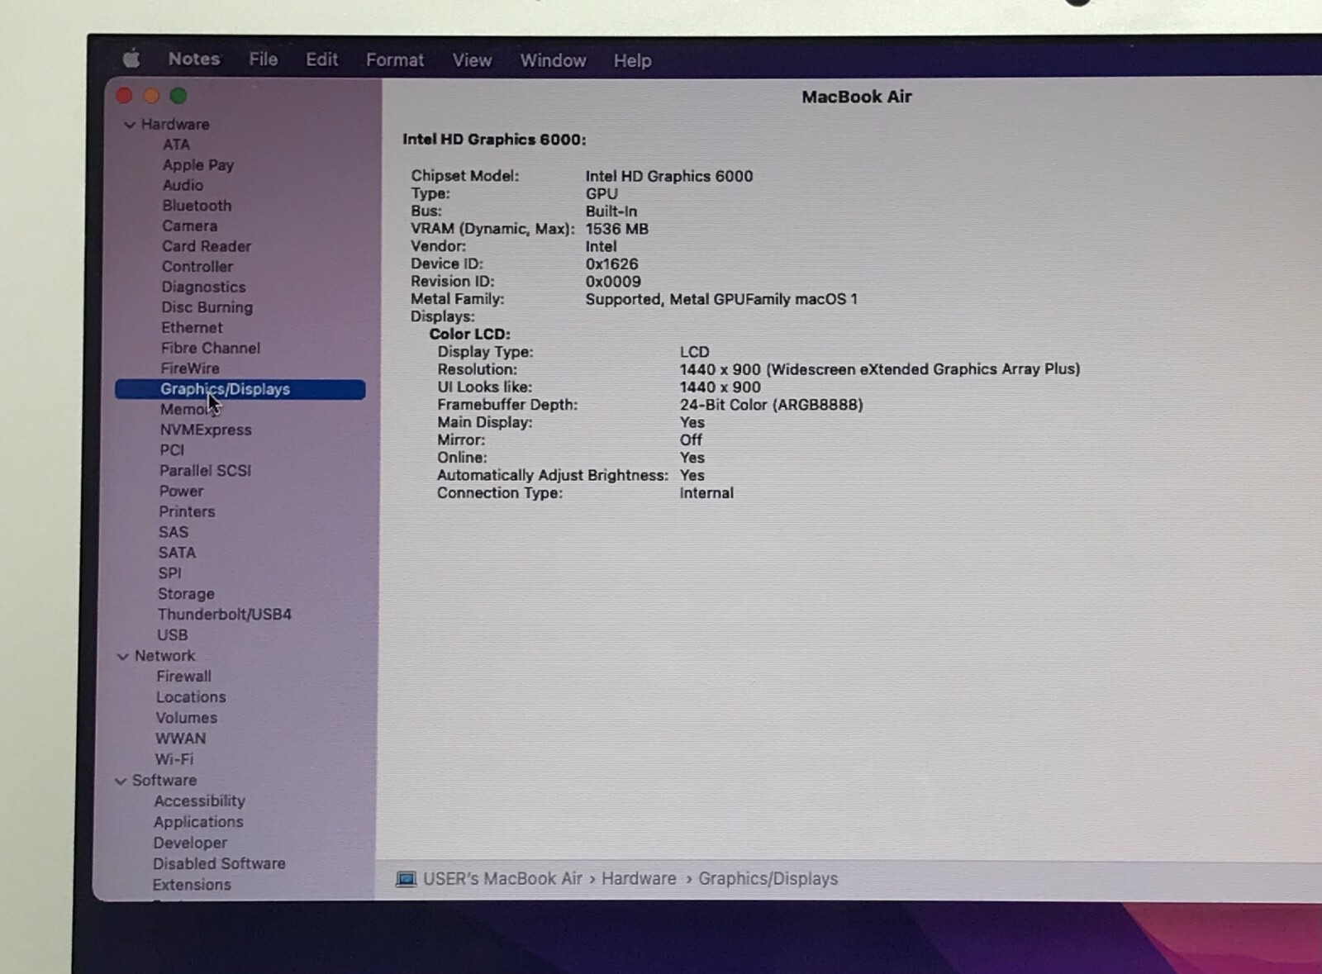Open the Window menu
Viewport: 1322px width, 974px height.
click(553, 60)
